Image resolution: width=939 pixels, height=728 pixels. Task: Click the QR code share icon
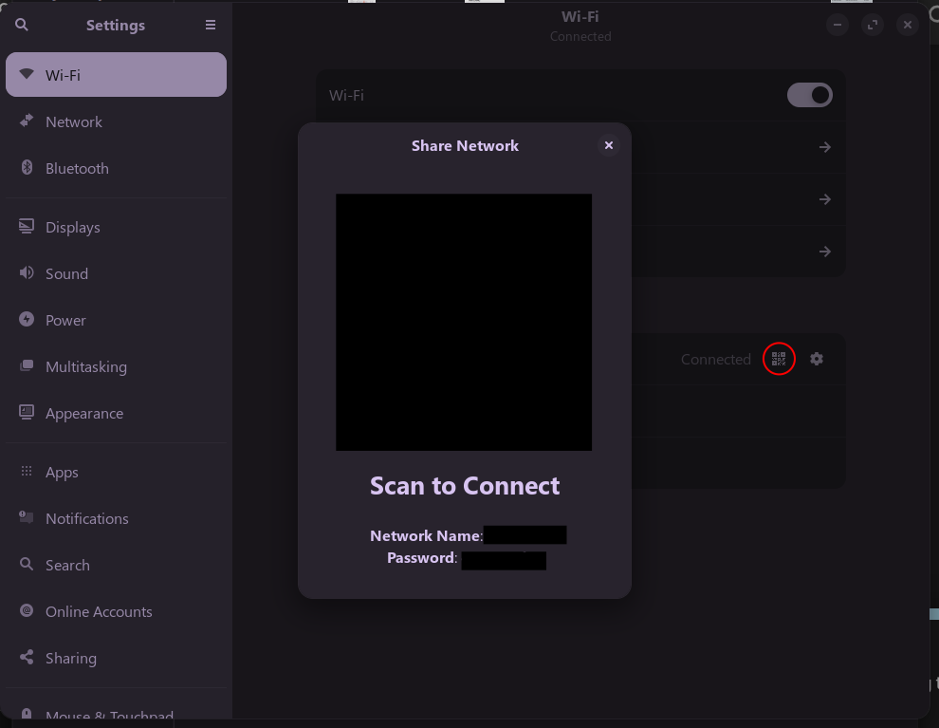click(779, 359)
